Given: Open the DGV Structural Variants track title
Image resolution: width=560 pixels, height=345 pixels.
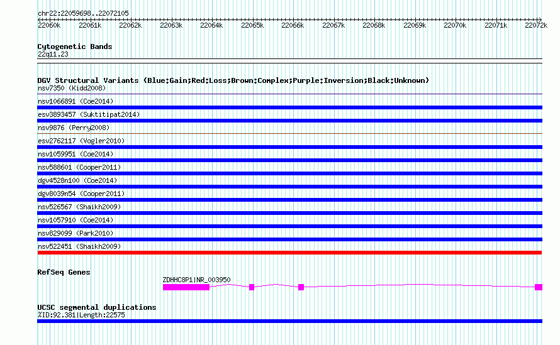Looking at the screenshot, I should pos(233,80).
